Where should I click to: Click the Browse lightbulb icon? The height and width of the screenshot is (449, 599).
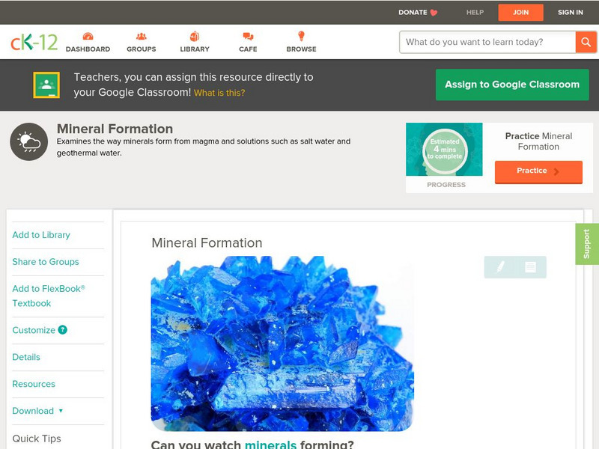click(301, 36)
